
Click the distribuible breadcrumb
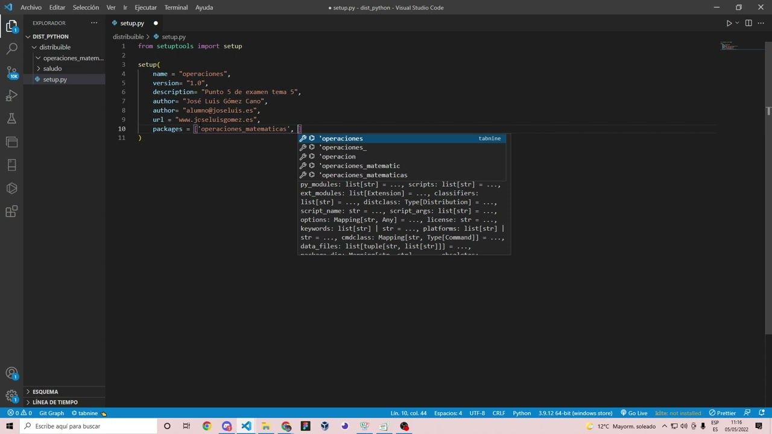tap(128, 37)
